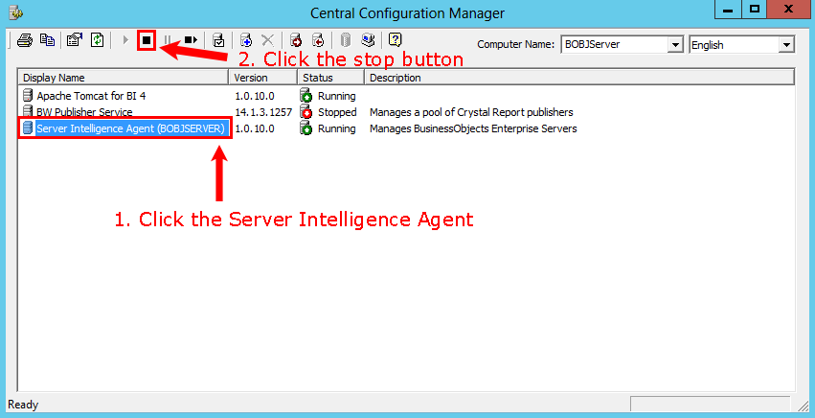Open the language dropdown arrow
Screen dimensions: 815x418
pyautogui.click(x=786, y=45)
